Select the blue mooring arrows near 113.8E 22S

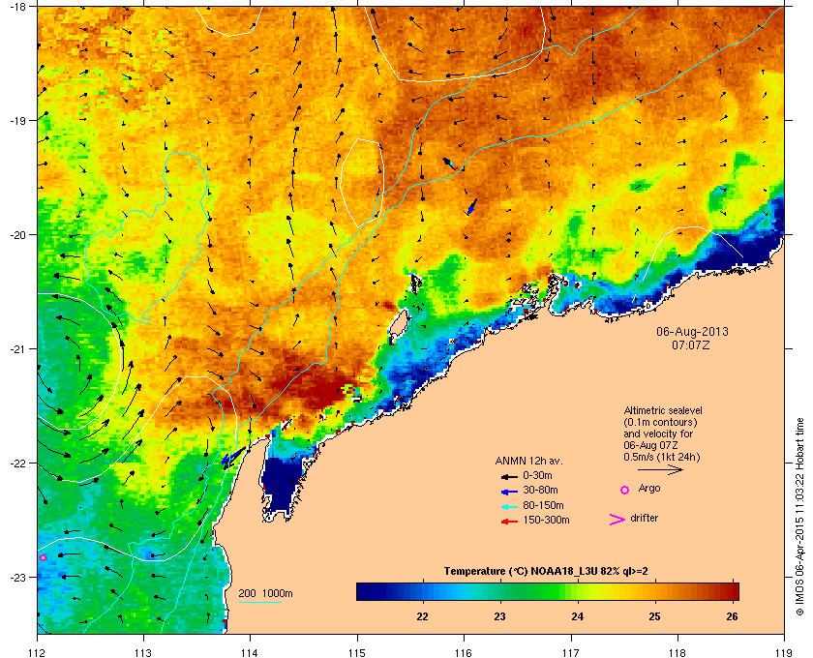(x=231, y=457)
